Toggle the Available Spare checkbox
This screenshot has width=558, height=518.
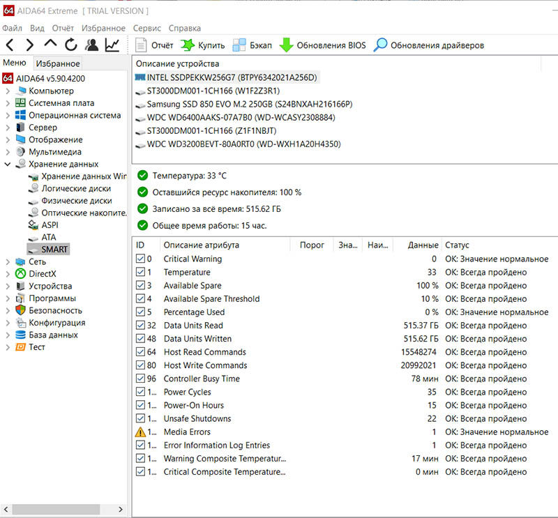click(141, 285)
